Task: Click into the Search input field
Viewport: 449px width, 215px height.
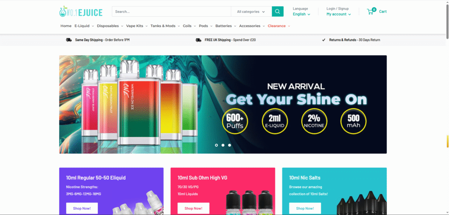Action: 171,12
